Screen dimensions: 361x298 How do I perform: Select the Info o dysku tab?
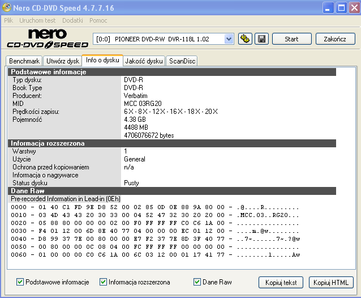(102, 60)
